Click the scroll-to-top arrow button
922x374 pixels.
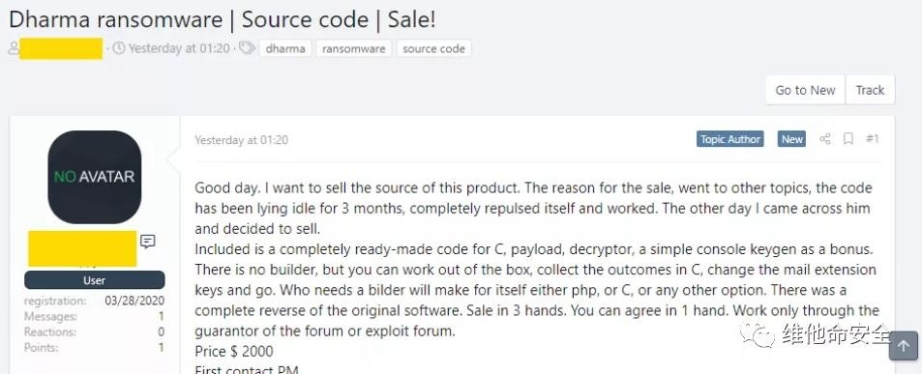click(x=904, y=346)
